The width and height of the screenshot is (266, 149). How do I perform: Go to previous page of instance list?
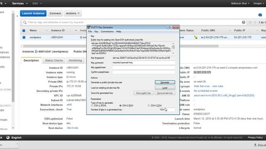(x=255, y=22)
